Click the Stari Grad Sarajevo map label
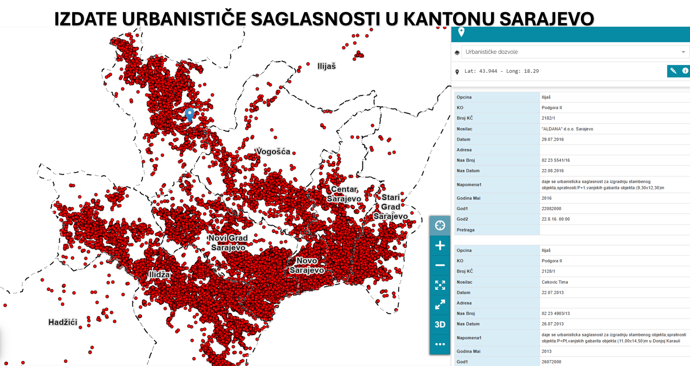The width and height of the screenshot is (690, 366). click(391, 207)
